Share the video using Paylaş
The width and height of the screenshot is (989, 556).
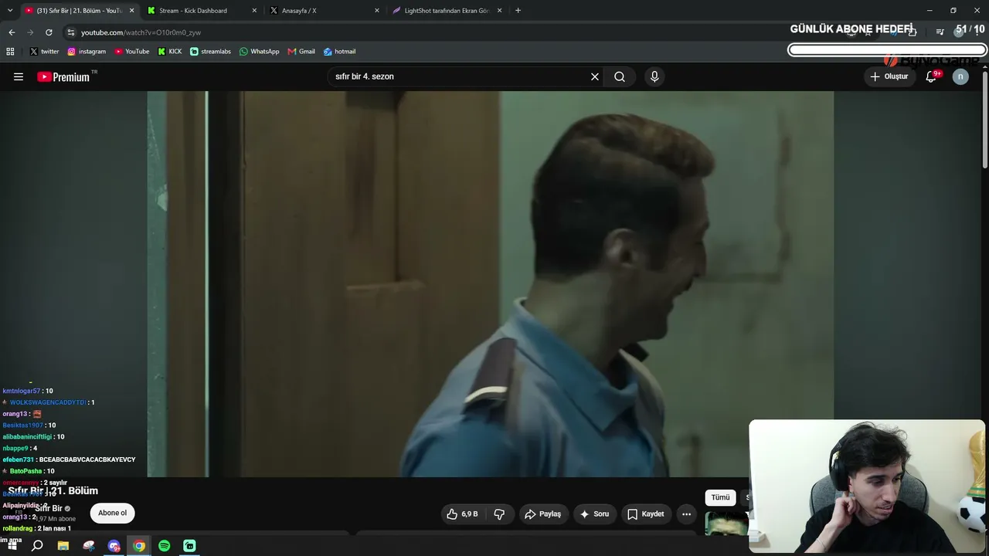543,514
